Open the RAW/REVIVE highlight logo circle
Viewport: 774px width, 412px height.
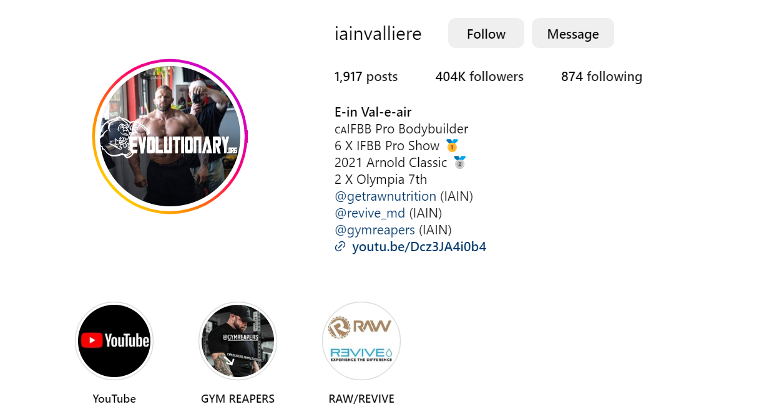361,341
